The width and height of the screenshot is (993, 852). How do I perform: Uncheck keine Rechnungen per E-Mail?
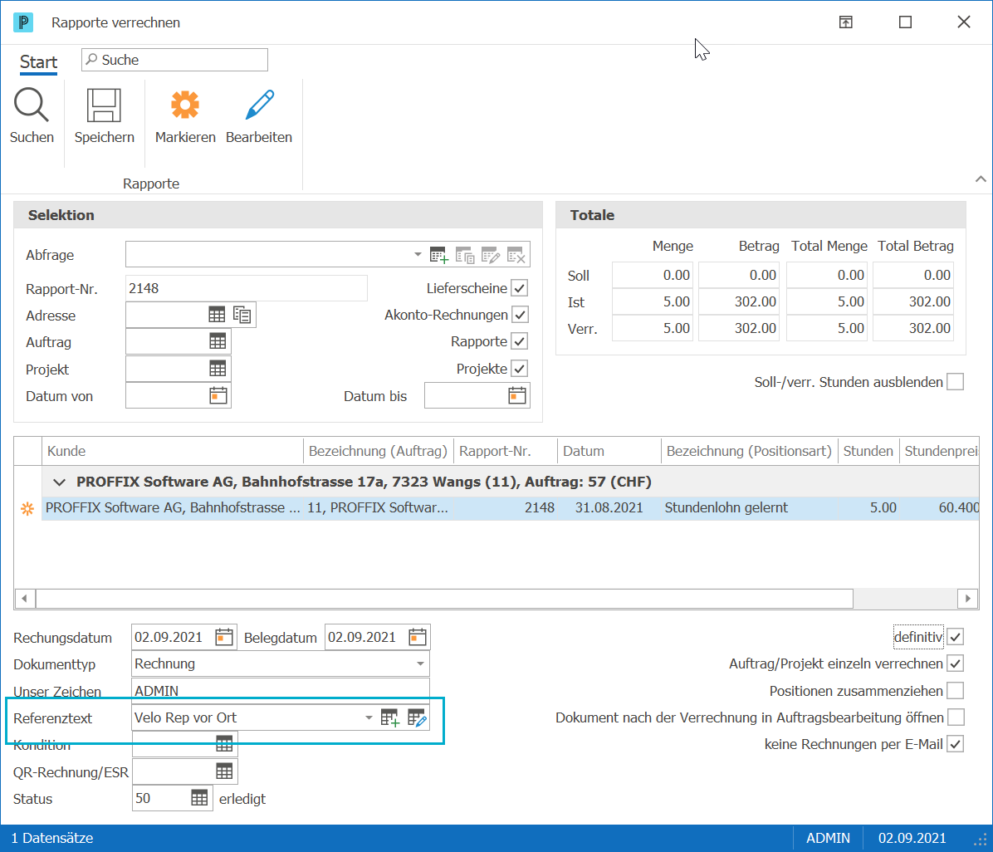955,744
